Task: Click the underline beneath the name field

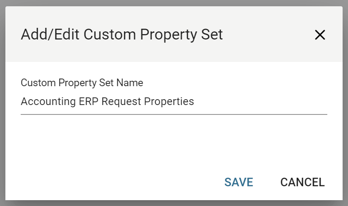Action: coord(174,114)
